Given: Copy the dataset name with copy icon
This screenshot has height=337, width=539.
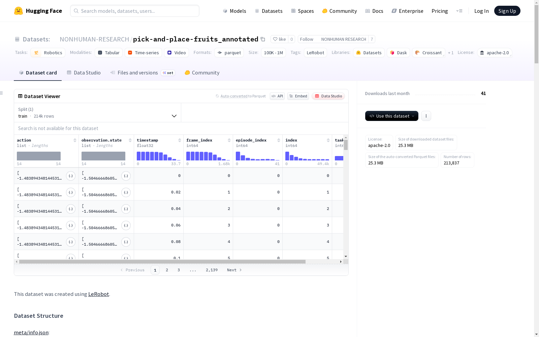Looking at the screenshot, I should click(x=263, y=39).
